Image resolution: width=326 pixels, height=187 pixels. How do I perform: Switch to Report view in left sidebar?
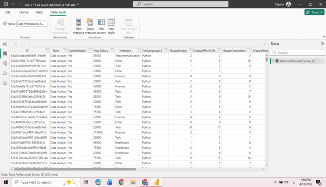pyautogui.click(x=5, y=44)
